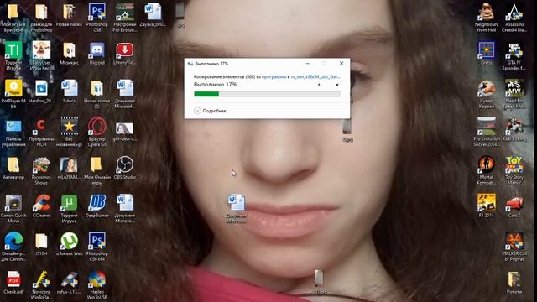
Task: Pause the file copy operation
Action: point(320,85)
